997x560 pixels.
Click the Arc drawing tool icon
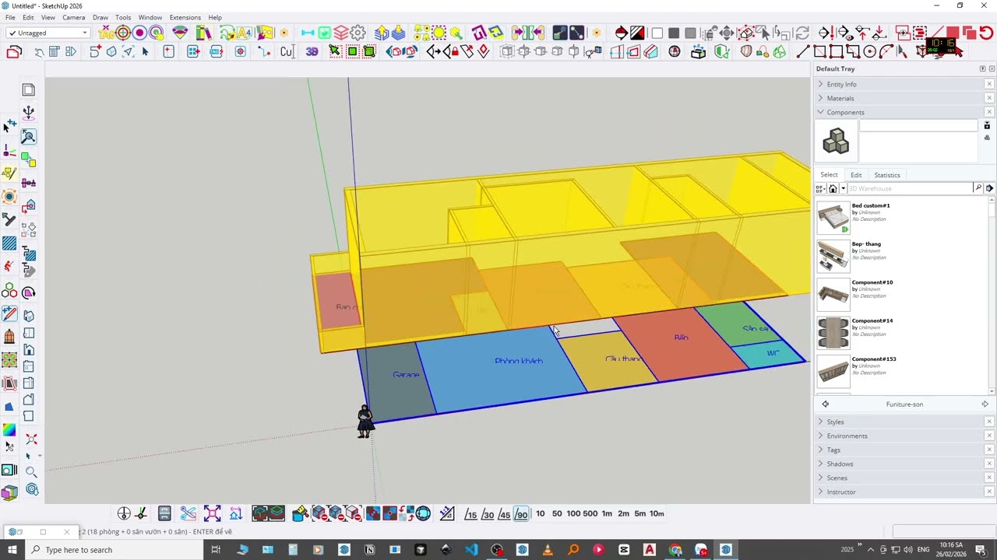tap(886, 51)
